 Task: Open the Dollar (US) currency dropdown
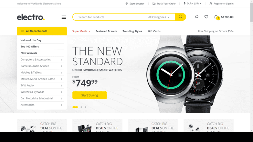click(x=193, y=3)
